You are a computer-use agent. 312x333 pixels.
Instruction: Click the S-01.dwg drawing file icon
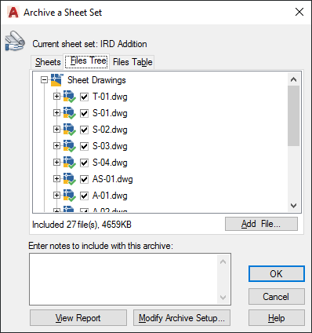[70, 113]
